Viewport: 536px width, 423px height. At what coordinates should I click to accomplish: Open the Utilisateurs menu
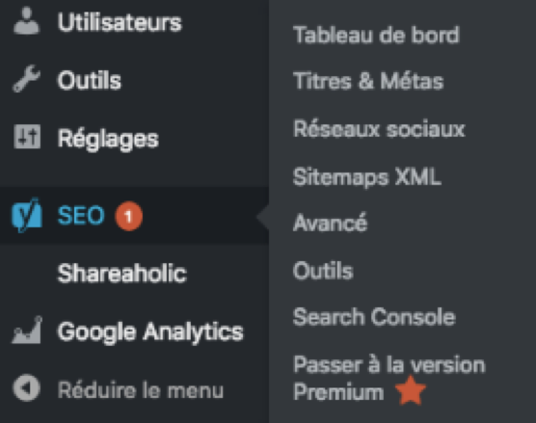[120, 22]
